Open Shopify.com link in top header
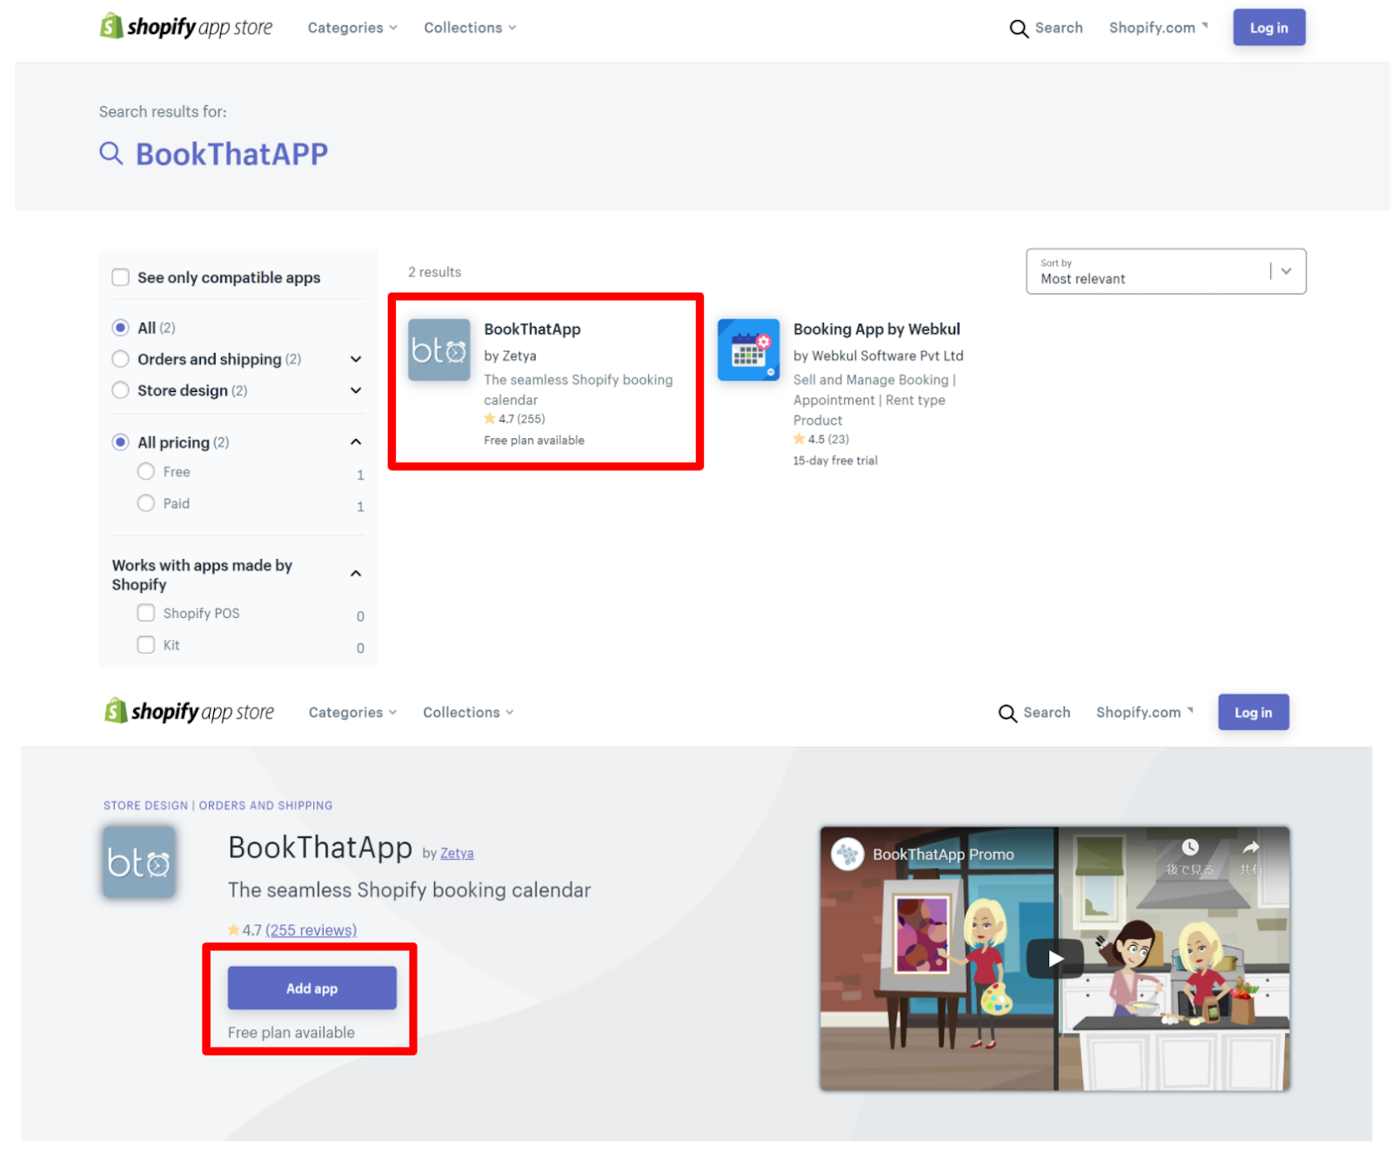The height and width of the screenshot is (1158, 1392). (x=1158, y=28)
